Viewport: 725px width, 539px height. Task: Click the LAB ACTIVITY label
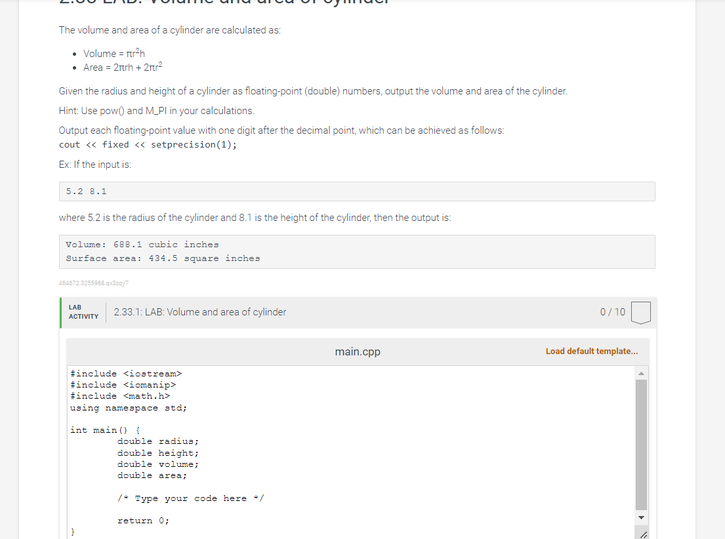pos(83,311)
